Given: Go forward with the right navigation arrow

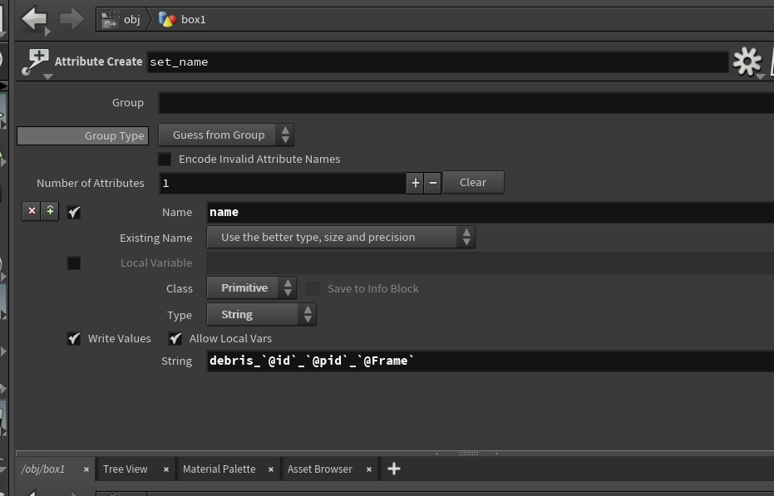Looking at the screenshot, I should click(x=72, y=19).
